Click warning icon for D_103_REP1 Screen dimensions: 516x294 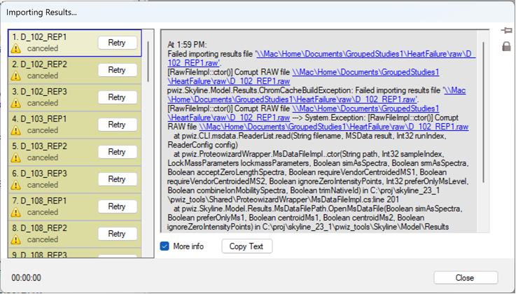click(x=15, y=131)
